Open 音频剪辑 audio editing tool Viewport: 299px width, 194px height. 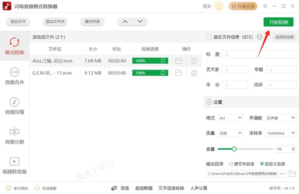(x=144, y=188)
